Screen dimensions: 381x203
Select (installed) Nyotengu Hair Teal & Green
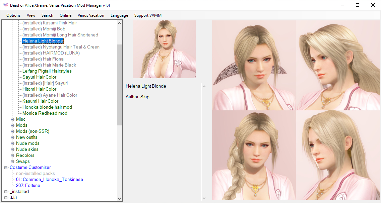[x=61, y=47]
